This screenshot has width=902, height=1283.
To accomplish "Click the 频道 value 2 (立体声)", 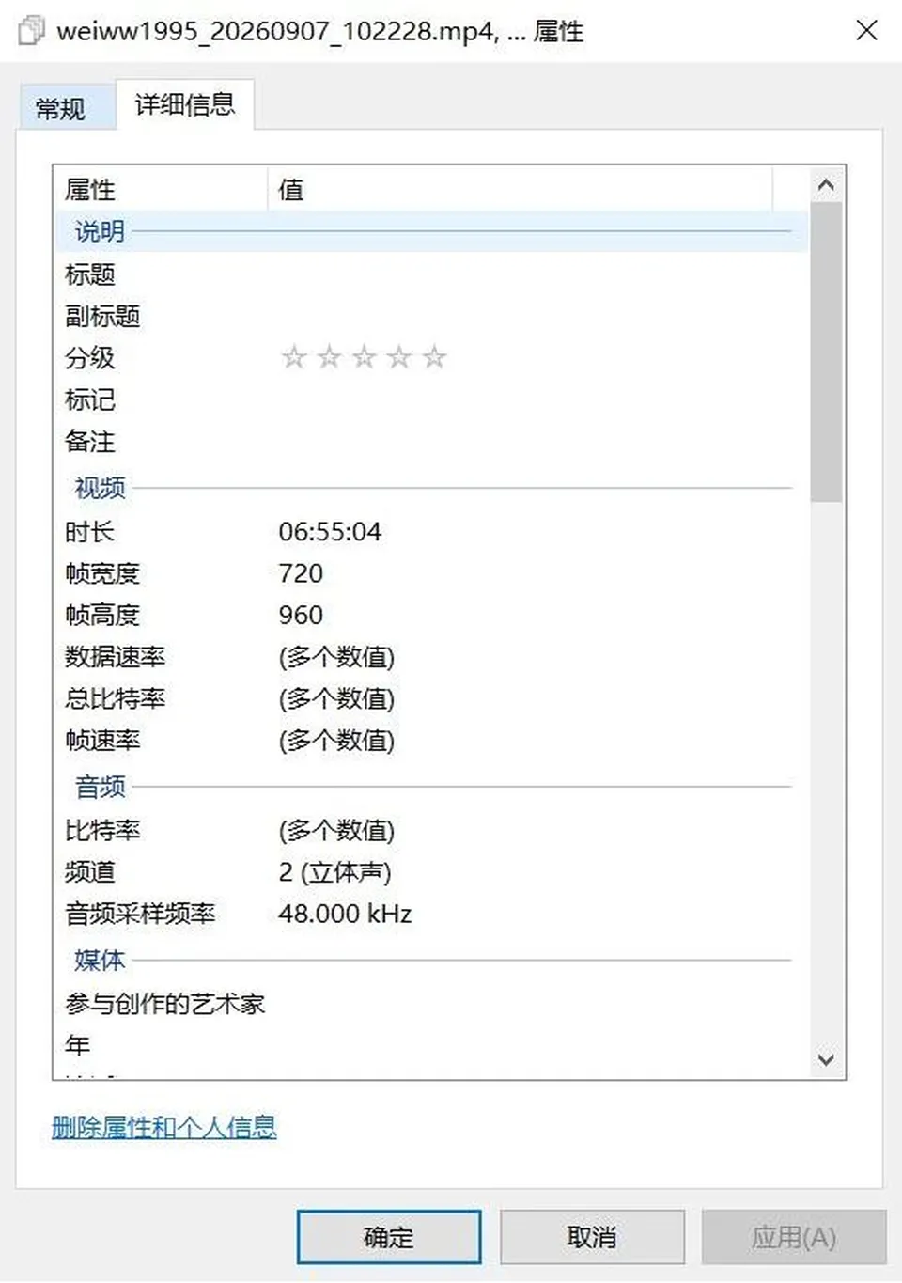I will point(334,872).
